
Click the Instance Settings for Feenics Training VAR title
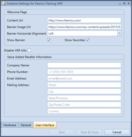(35, 4)
